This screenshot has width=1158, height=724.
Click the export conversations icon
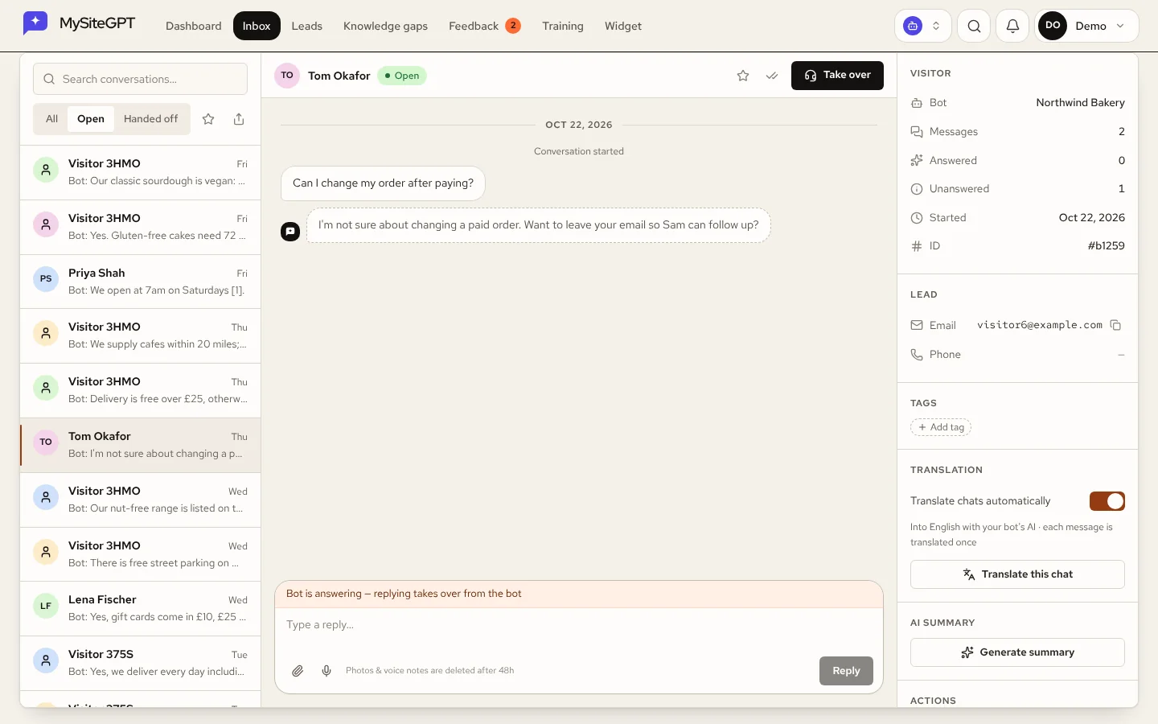tap(239, 119)
